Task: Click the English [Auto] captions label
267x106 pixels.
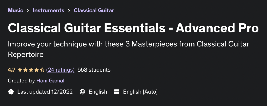Action: [x=140, y=92]
